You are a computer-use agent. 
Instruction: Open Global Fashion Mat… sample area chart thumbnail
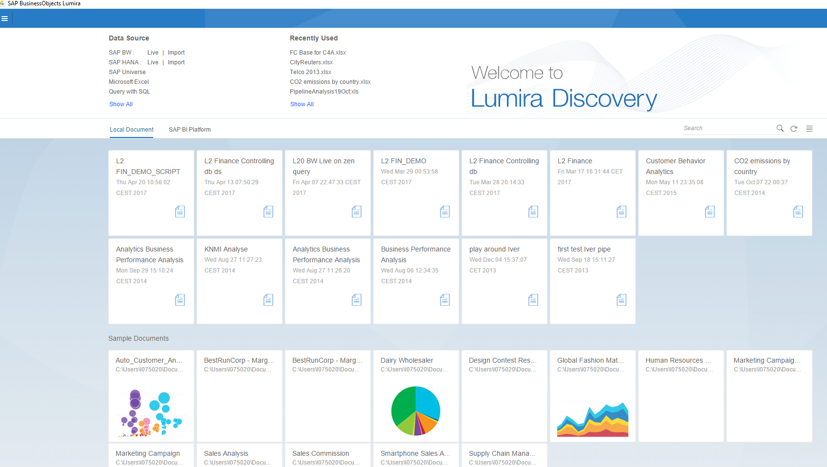pos(593,419)
